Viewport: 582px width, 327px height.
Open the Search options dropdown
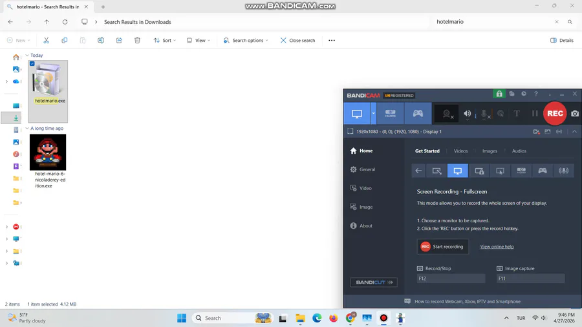[x=246, y=41]
